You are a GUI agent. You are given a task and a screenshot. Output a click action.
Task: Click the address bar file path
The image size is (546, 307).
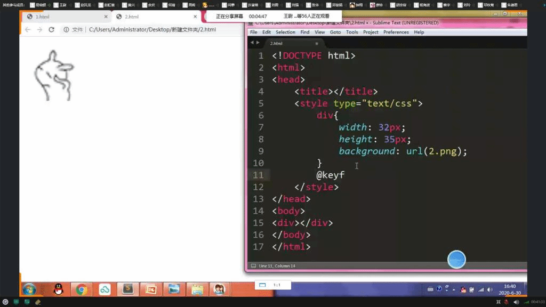[x=152, y=30]
